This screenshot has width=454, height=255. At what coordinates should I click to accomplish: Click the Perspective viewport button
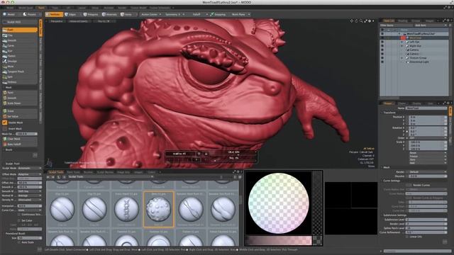[x=57, y=21]
